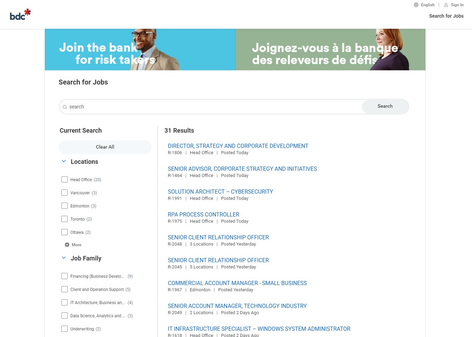
Task: Select the Client and Operation Support checkbox
Action: 65,289
